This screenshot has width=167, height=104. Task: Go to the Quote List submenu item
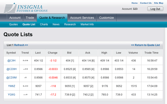point(29,24)
